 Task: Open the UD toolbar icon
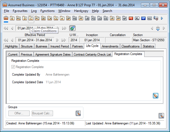coord(100,18)
